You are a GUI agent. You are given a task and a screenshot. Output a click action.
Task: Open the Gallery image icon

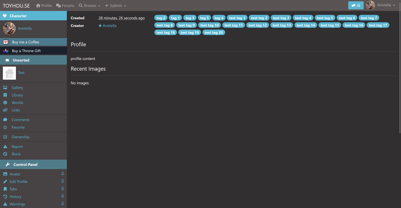tap(5, 88)
